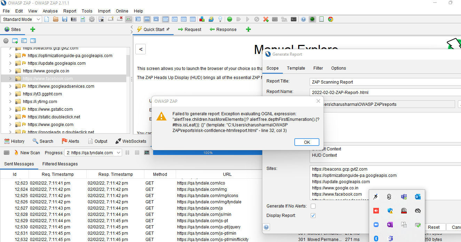Open Outlook from the tray popup

(418, 197)
